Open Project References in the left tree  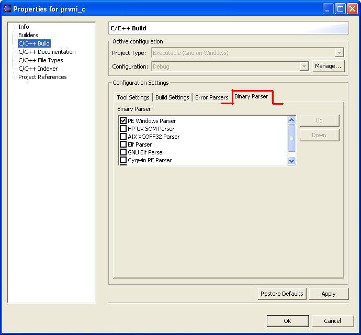click(42, 77)
